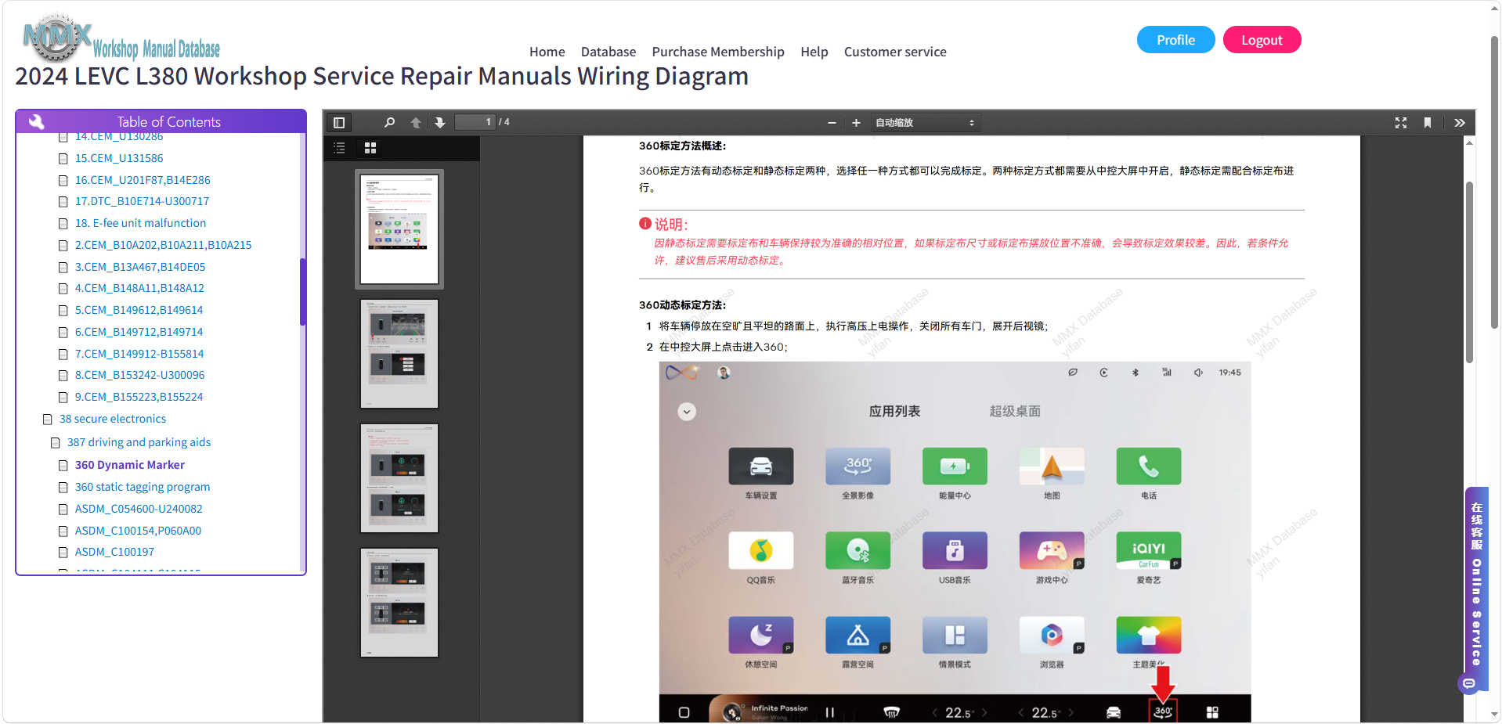Screen dimensions: 1502x724
Task: Click the bookmark current view icon
Action: 1428,123
